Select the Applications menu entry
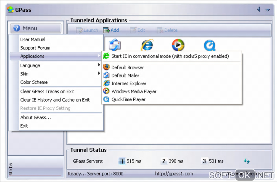The image size is (277, 182). click(56, 56)
